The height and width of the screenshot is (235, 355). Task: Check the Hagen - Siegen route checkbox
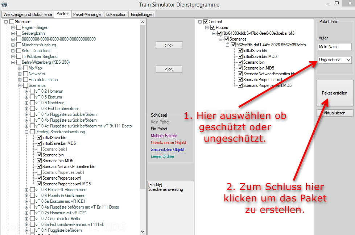click(19, 28)
